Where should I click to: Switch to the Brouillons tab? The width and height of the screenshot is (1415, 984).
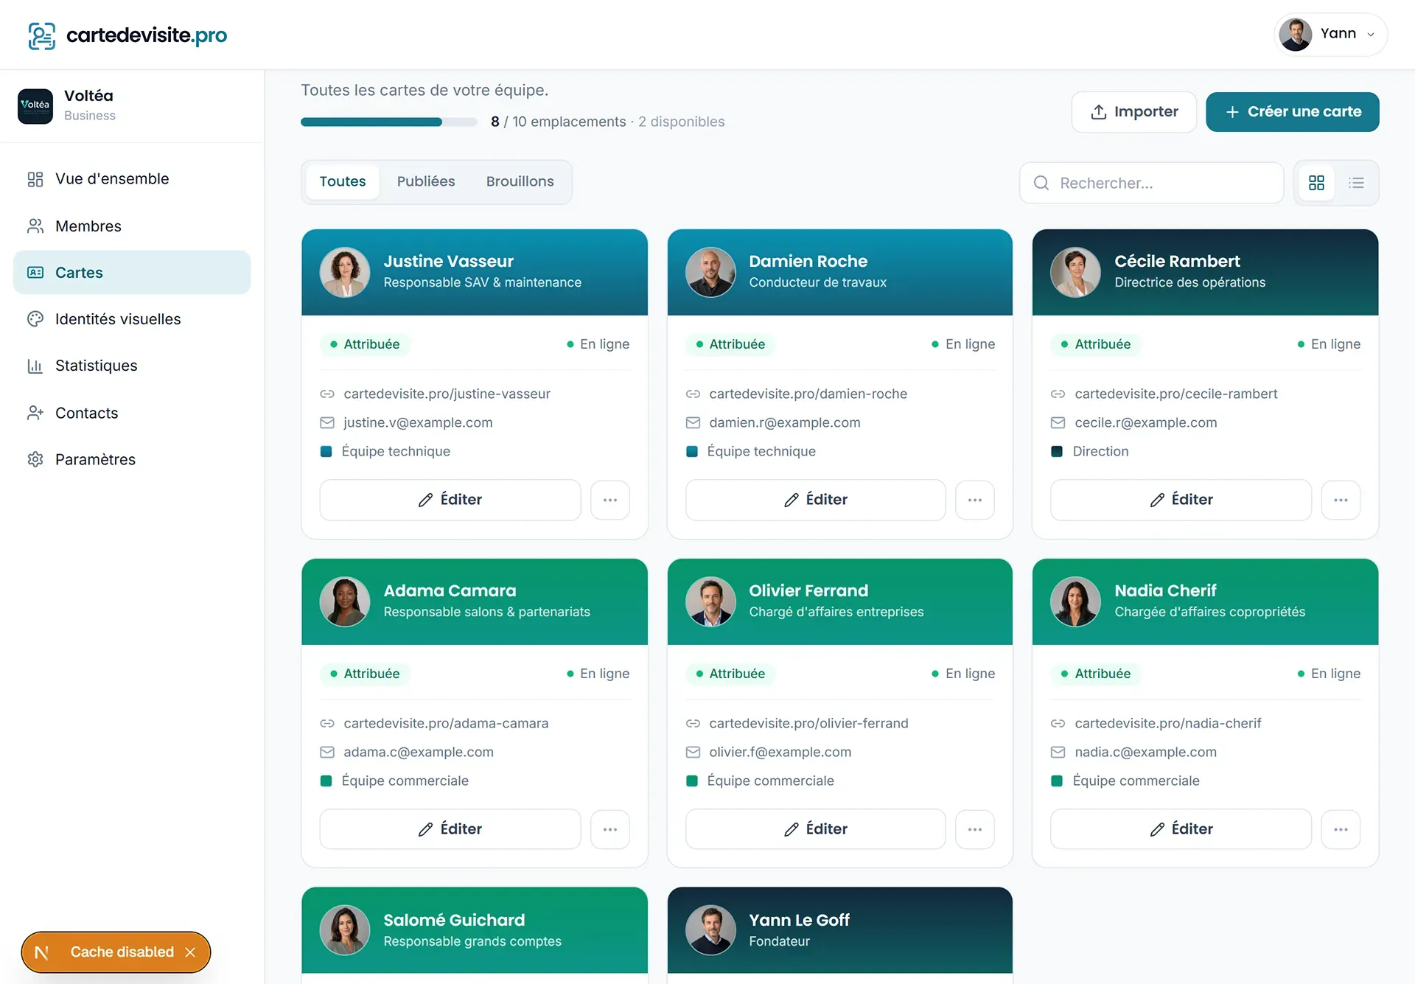520,182
